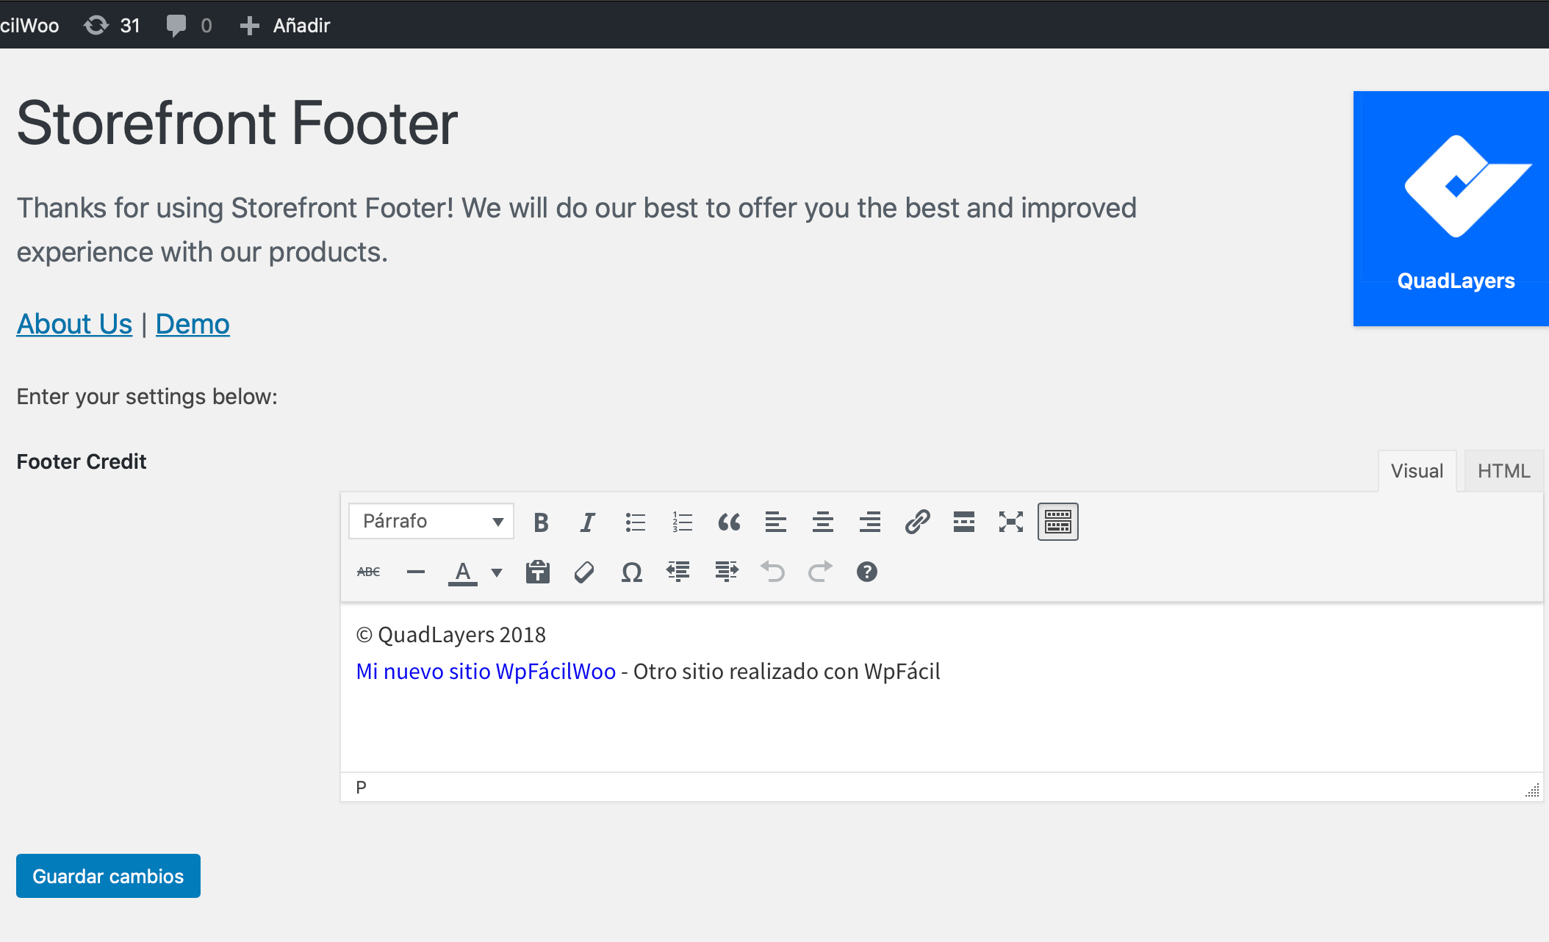Undo the last edit

pos(773,572)
